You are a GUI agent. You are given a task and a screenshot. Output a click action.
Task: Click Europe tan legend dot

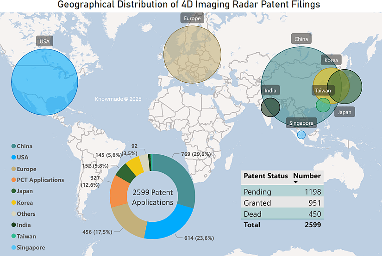click(x=13, y=169)
